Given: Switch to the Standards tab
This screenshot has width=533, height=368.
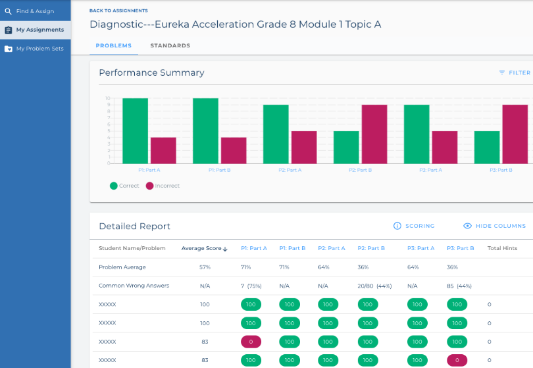Looking at the screenshot, I should pos(170,45).
